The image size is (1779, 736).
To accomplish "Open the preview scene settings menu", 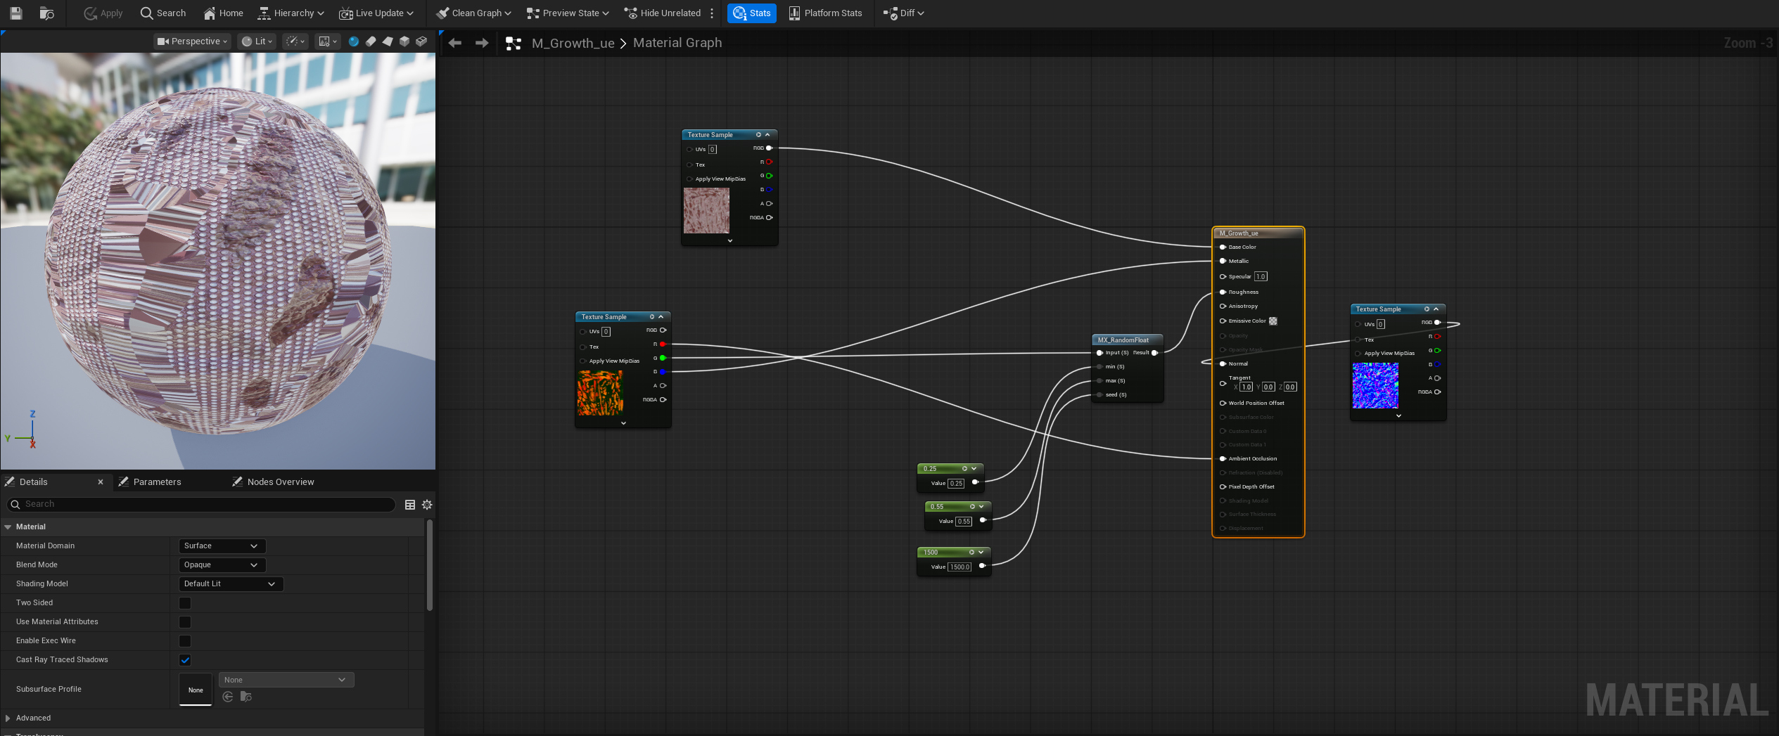I will (327, 41).
